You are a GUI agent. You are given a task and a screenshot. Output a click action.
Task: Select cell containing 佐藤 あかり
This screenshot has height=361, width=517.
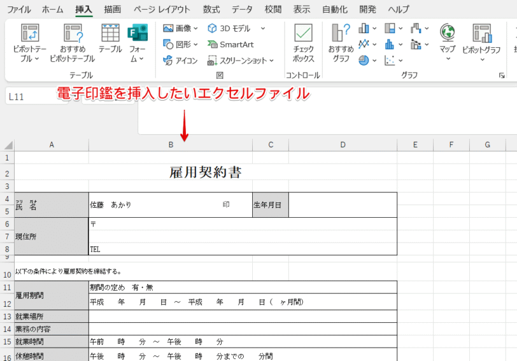pyautogui.click(x=171, y=205)
